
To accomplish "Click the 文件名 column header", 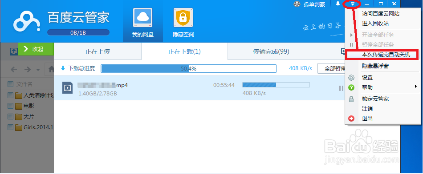I will tap(24, 84).
